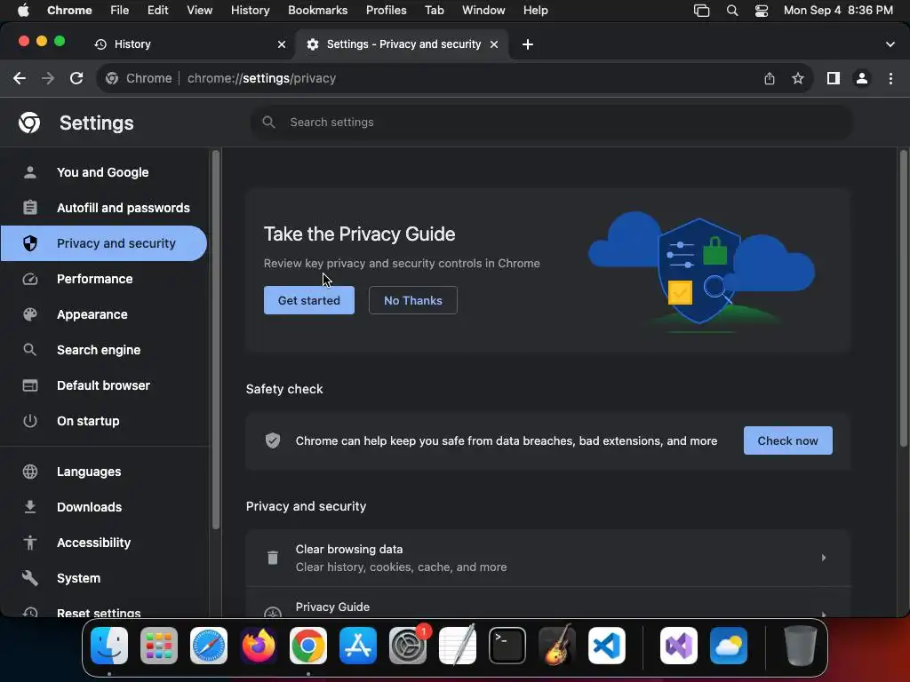Viewport: 910px width, 682px height.
Task: Open On startup settings
Action: click(x=103, y=421)
